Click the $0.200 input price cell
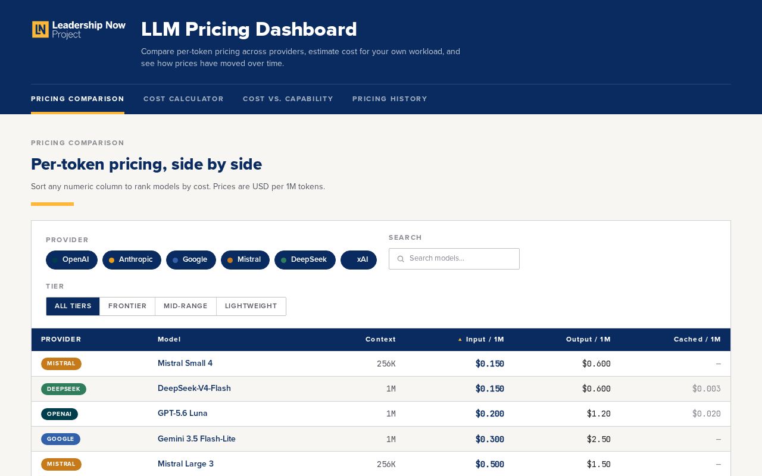Image resolution: width=762 pixels, height=476 pixels. point(489,414)
